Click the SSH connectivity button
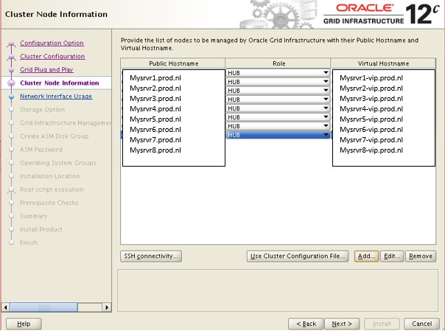The width and height of the screenshot is (445, 331). (x=151, y=257)
